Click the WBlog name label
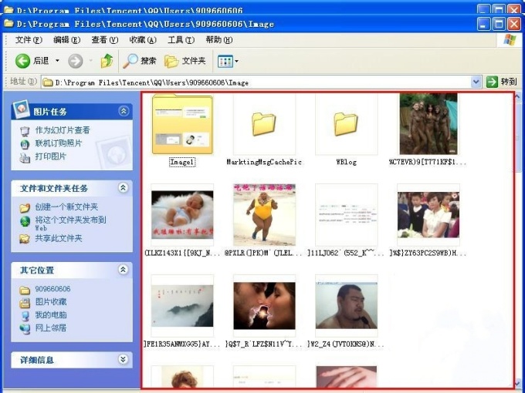 pos(346,162)
